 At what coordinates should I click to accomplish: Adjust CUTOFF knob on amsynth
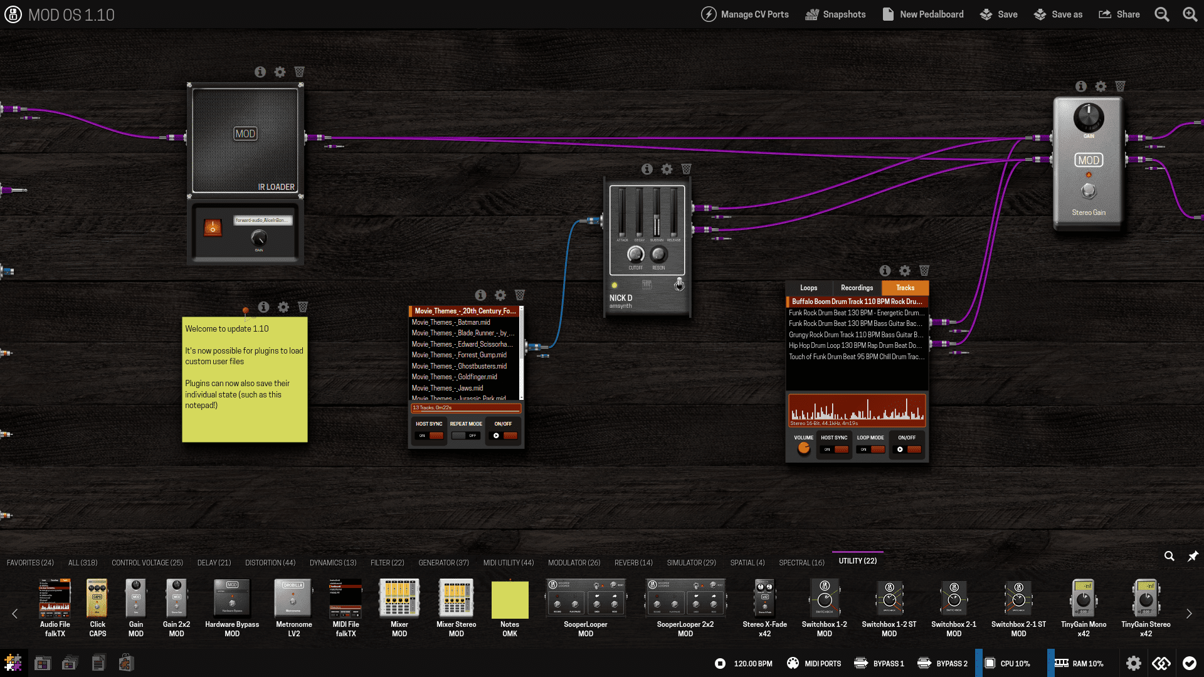(635, 254)
